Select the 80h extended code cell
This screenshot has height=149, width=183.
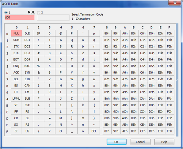[x=107, y=33]
